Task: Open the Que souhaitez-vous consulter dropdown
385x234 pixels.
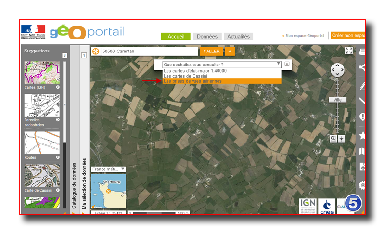Action: (222, 65)
